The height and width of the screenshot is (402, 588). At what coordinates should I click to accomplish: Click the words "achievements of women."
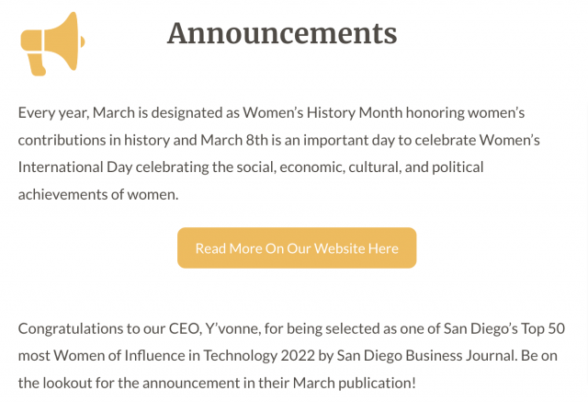click(x=98, y=194)
